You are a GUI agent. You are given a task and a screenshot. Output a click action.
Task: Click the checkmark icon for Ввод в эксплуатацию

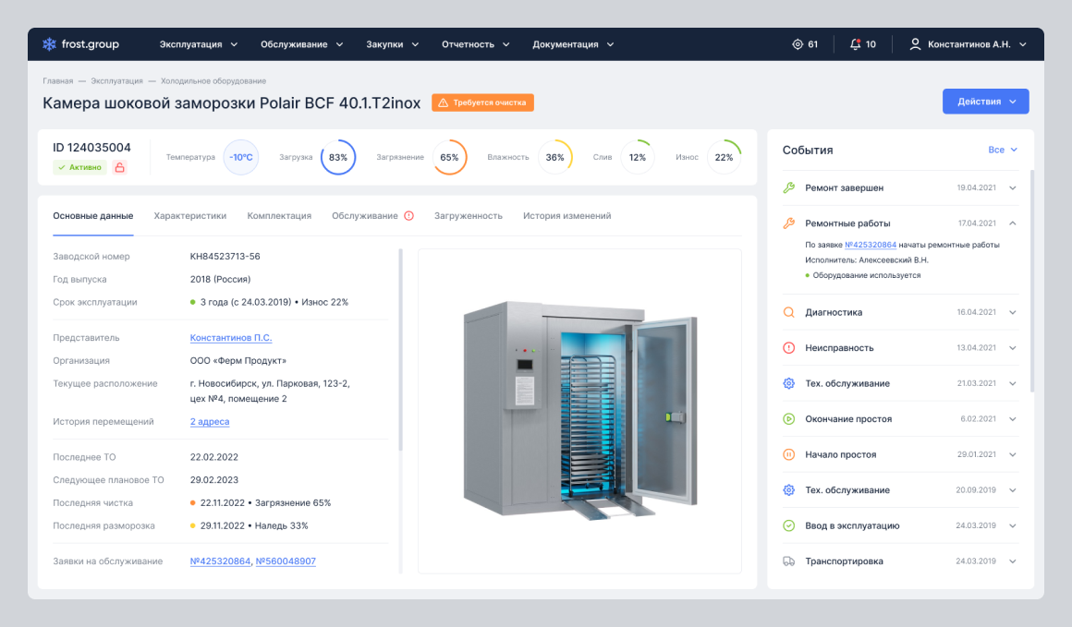[789, 525]
